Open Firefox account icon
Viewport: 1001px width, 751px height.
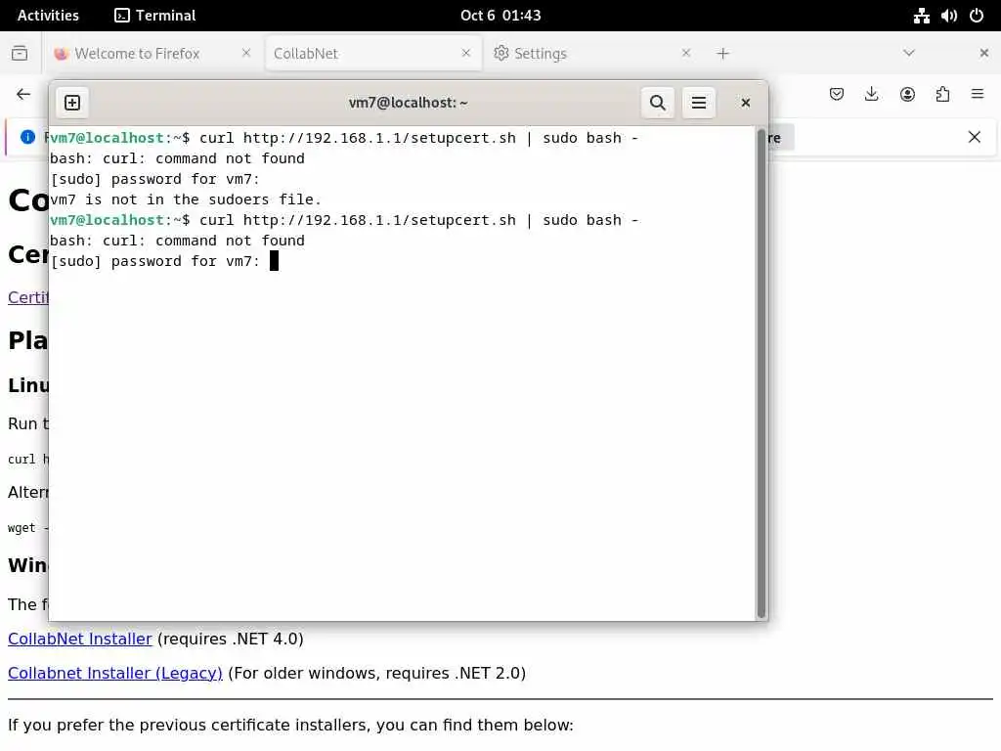907,95
